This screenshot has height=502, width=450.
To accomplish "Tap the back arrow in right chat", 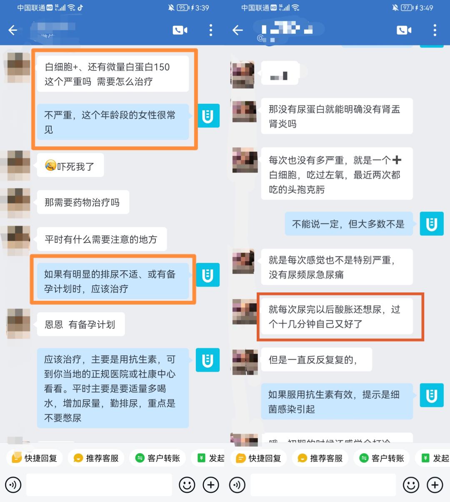I will [237, 30].
